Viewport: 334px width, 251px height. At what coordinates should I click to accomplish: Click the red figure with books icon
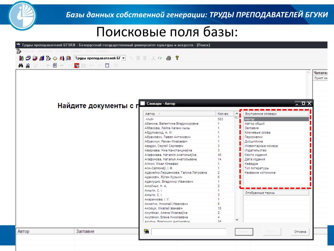coord(62,58)
